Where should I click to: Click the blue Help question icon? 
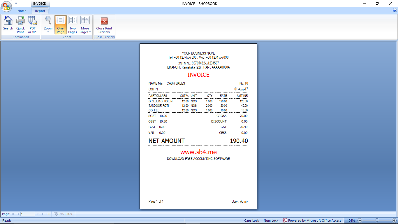click(x=395, y=10)
